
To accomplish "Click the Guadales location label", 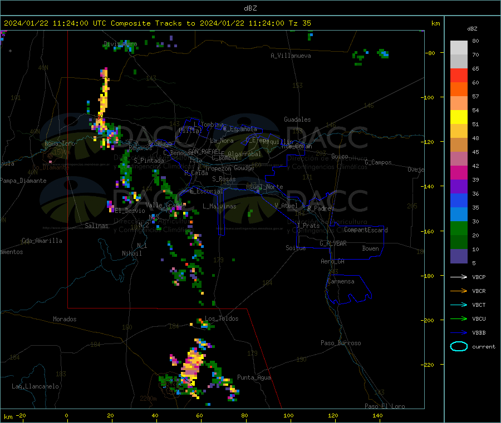I will (x=297, y=120).
